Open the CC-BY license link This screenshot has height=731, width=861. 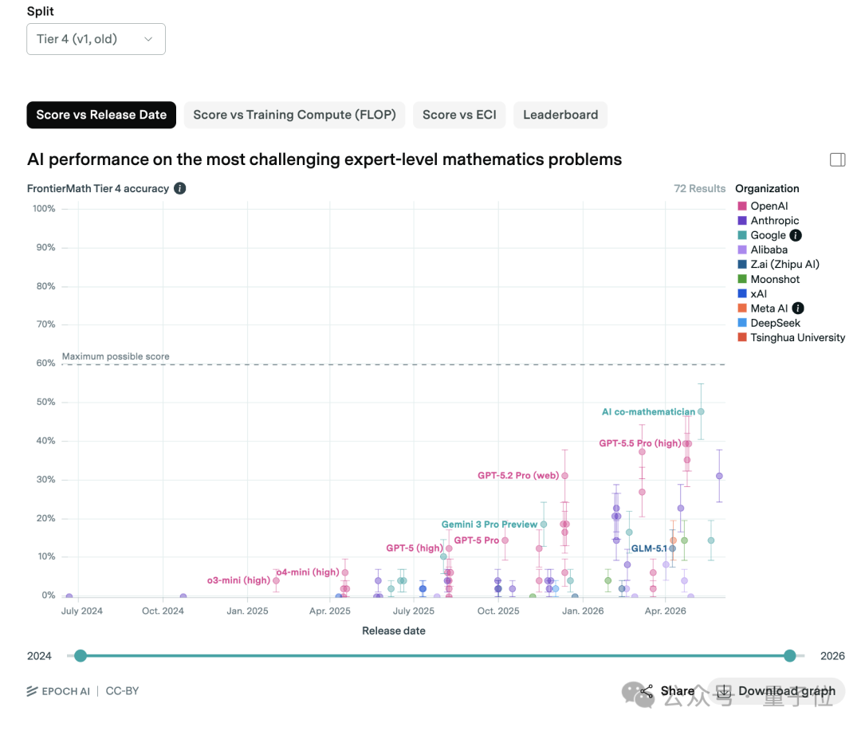[x=122, y=691]
